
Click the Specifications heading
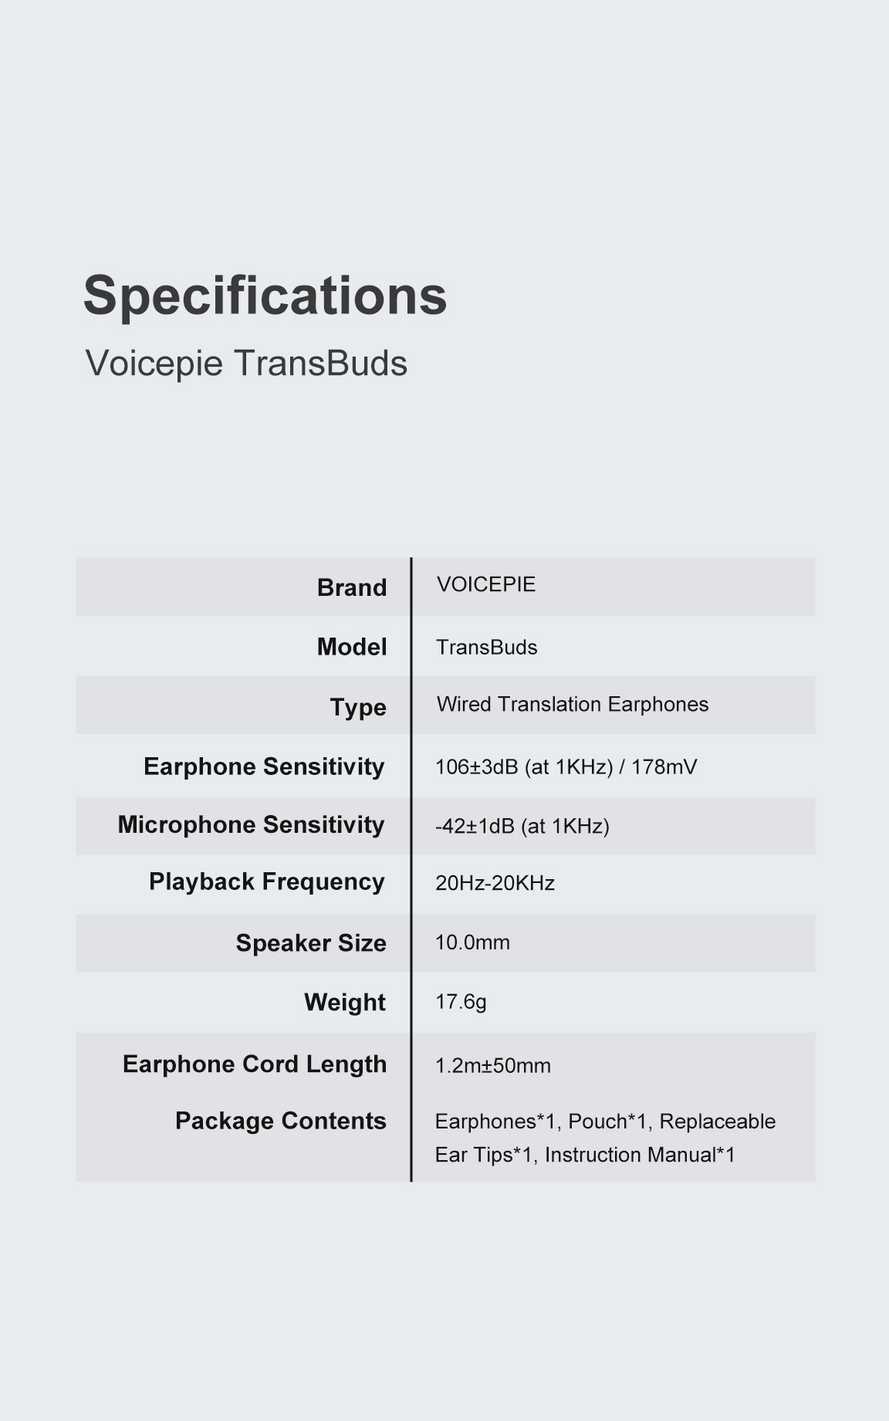(x=265, y=296)
